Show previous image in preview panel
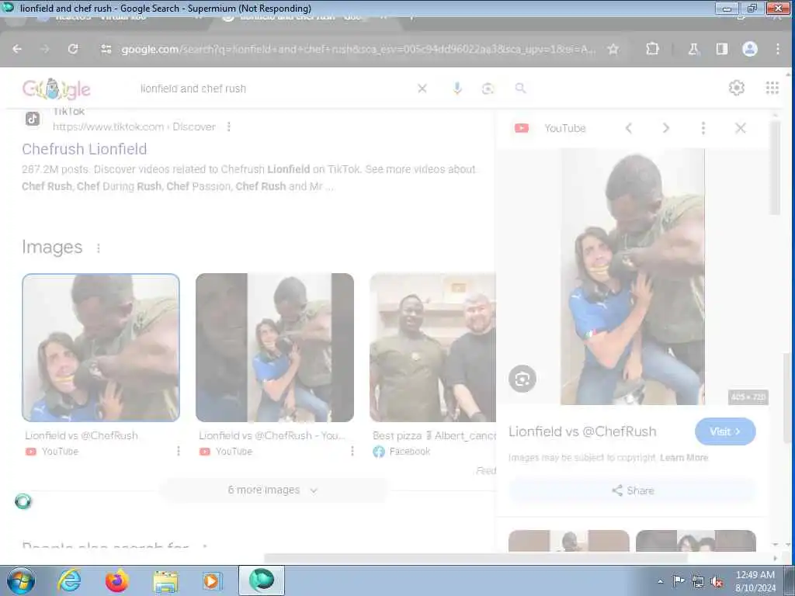 coord(629,128)
